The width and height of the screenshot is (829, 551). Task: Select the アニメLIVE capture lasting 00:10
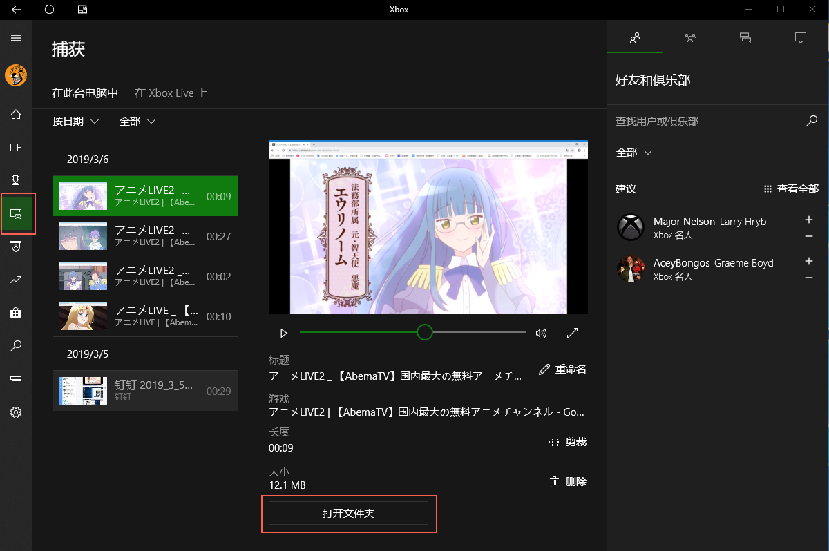145,316
